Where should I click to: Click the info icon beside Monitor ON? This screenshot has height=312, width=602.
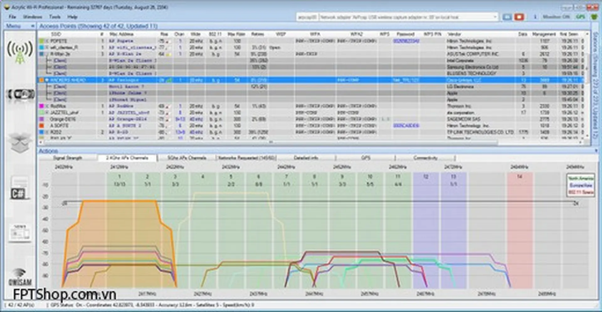click(x=535, y=17)
